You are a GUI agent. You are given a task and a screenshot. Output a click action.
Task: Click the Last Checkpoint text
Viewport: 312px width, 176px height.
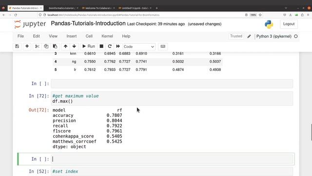click(x=156, y=24)
